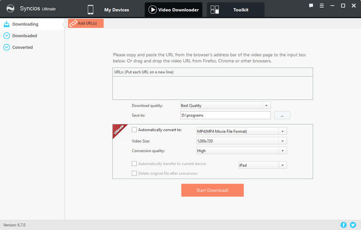This screenshot has height=230, width=361.
Task: Click the Add URL(s) button
Action: (86, 24)
